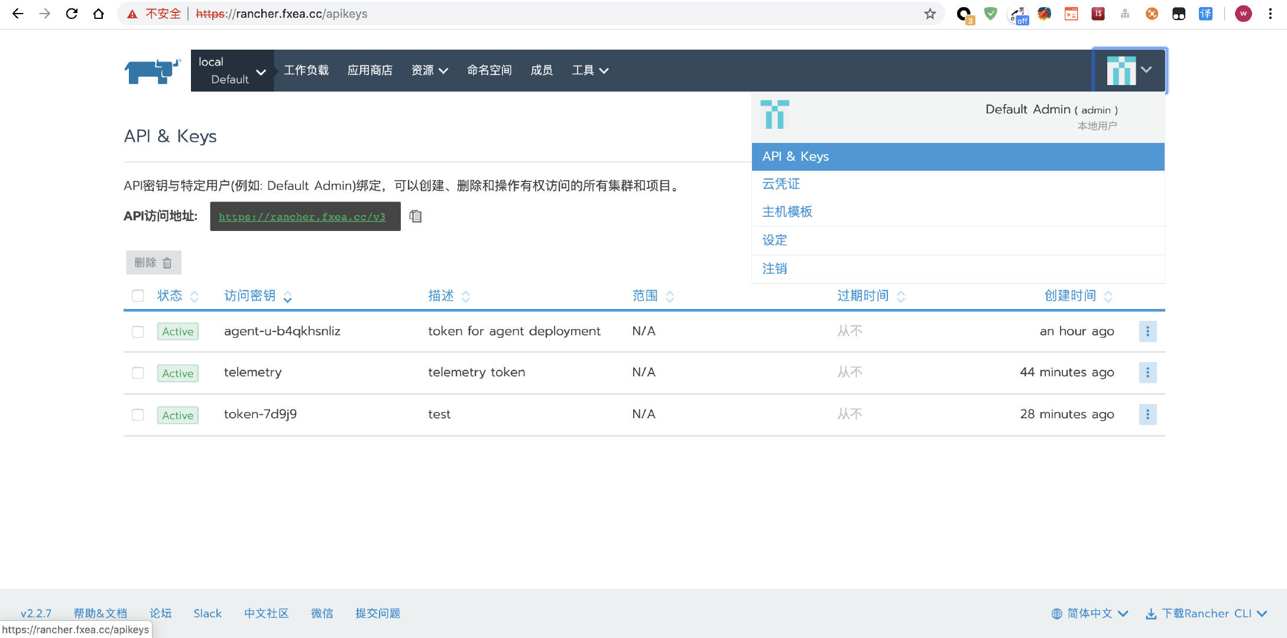Image resolution: width=1287 pixels, height=638 pixels.
Task: Click the browser home icon
Action: (x=99, y=14)
